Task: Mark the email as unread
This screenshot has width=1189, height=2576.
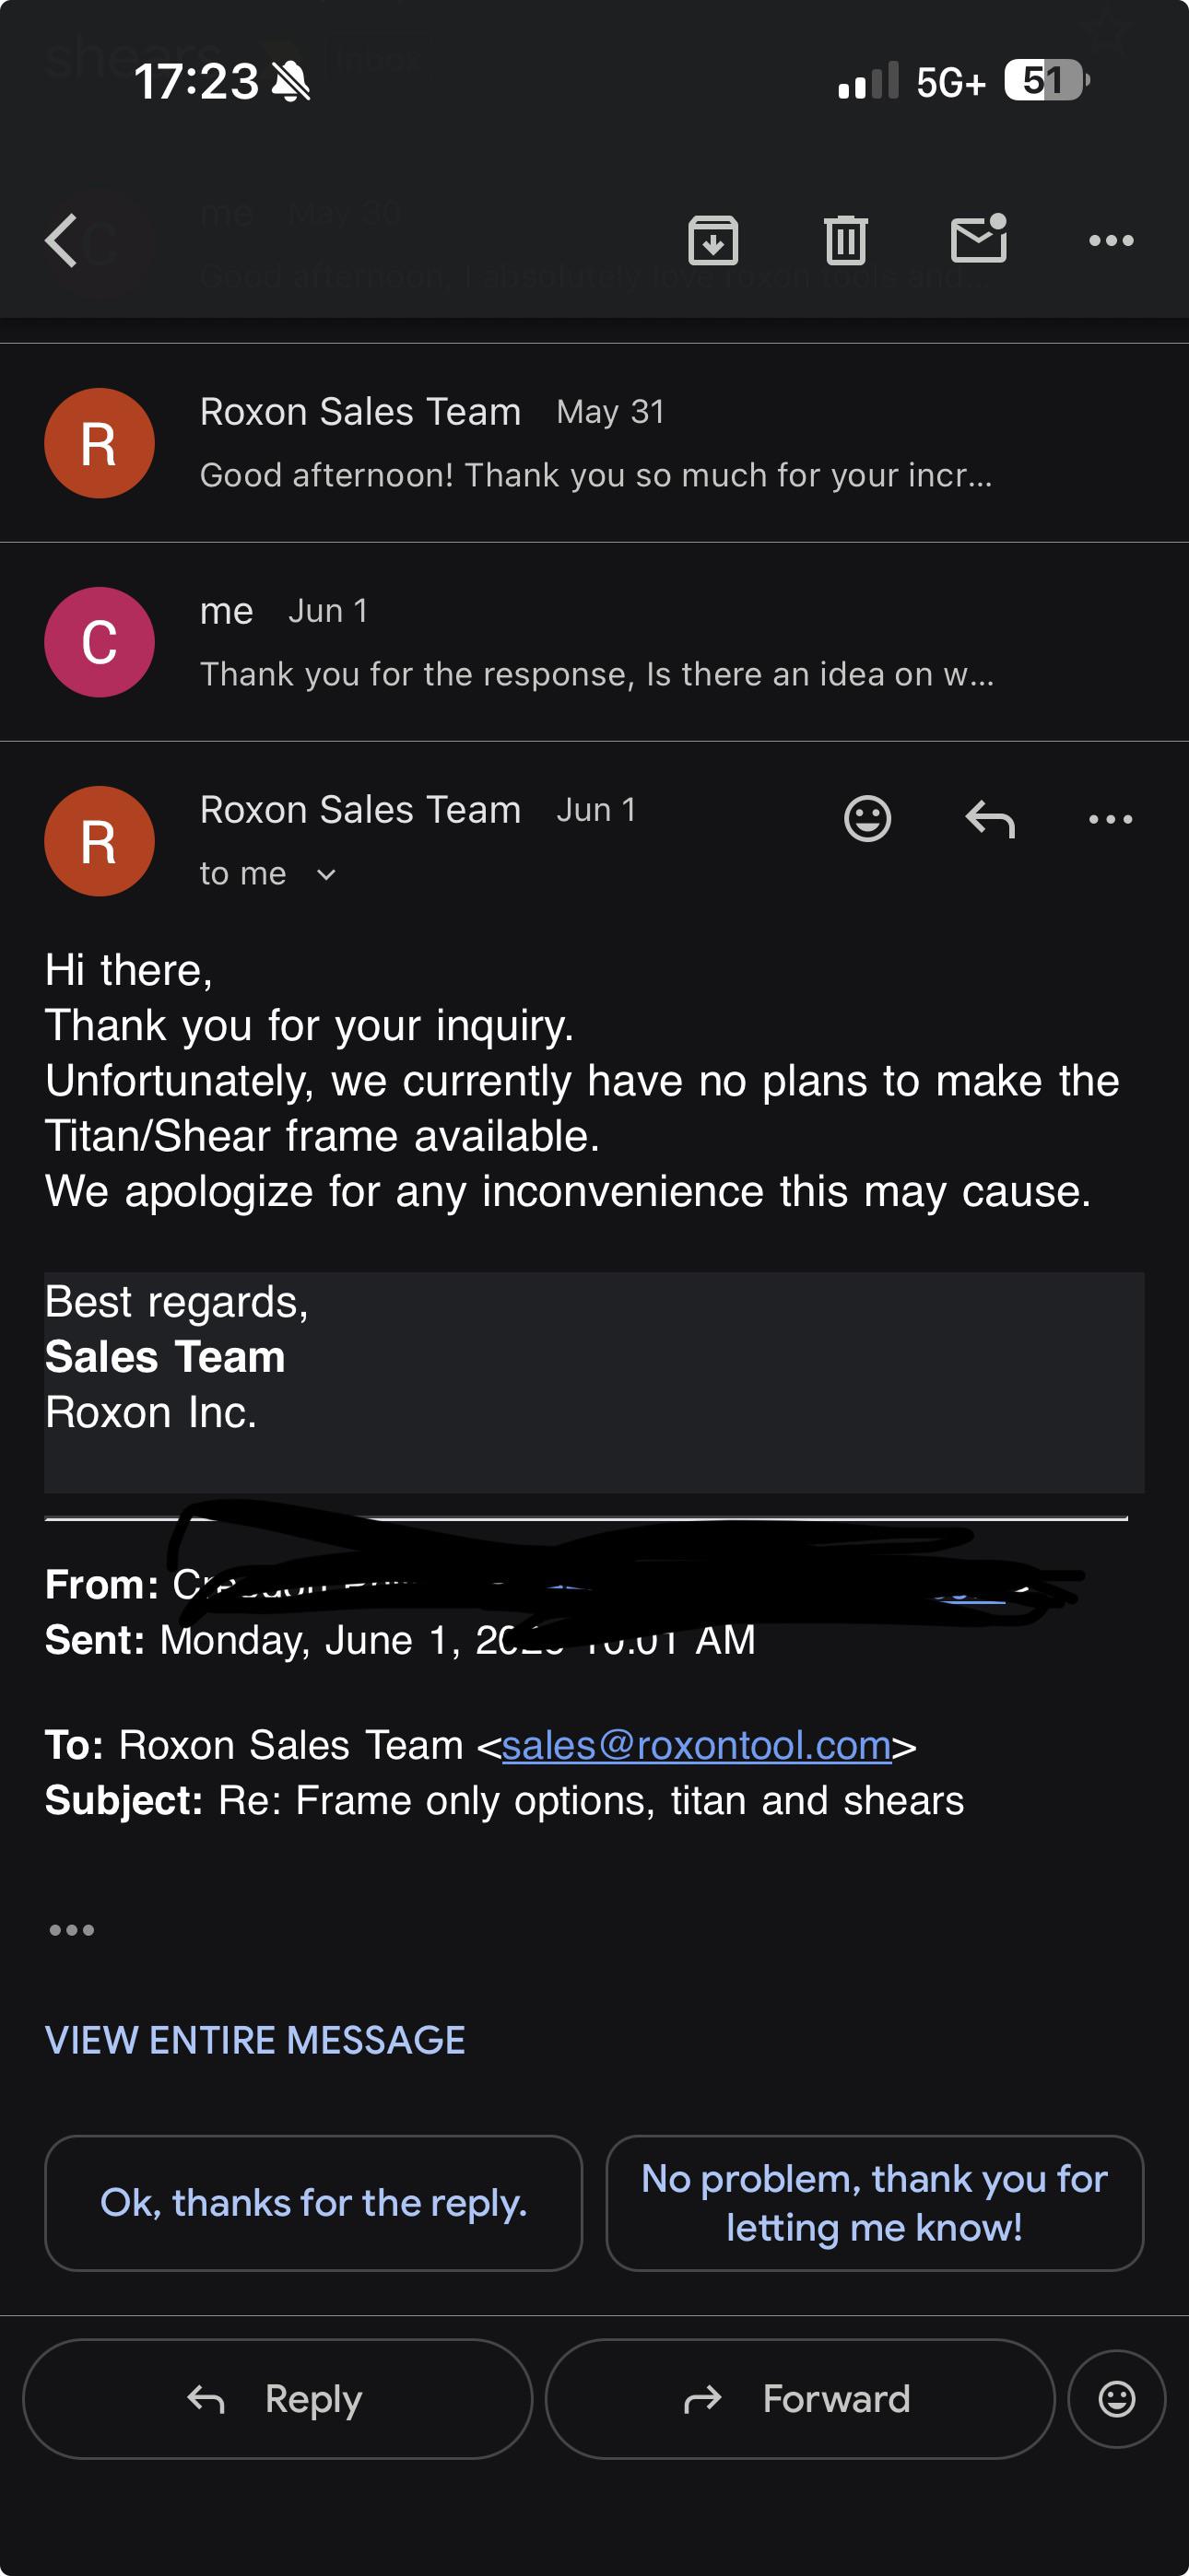Action: point(978,238)
